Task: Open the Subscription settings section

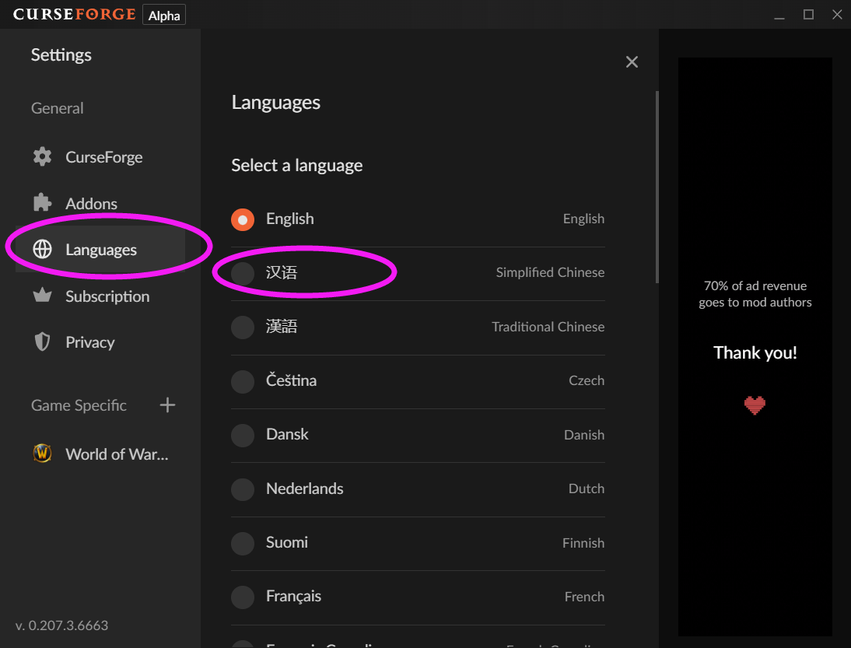Action: [100, 296]
